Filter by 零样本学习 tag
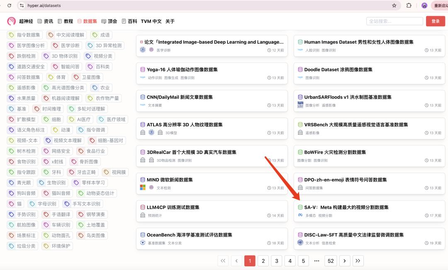 pos(90,183)
